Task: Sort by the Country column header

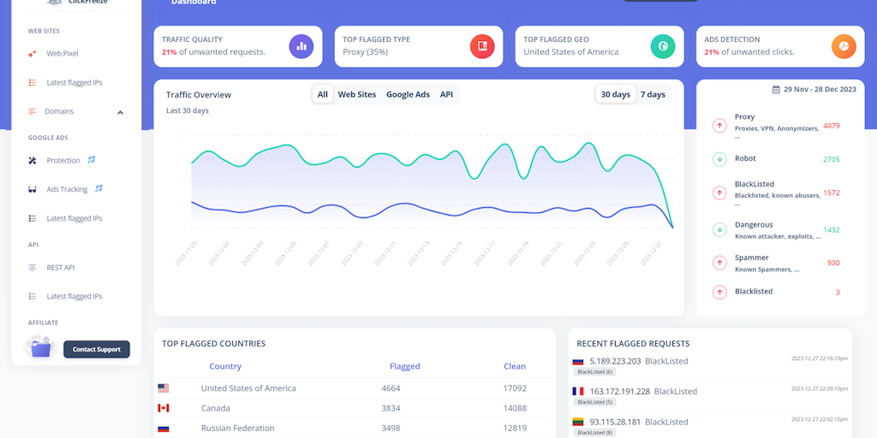Action: [225, 366]
